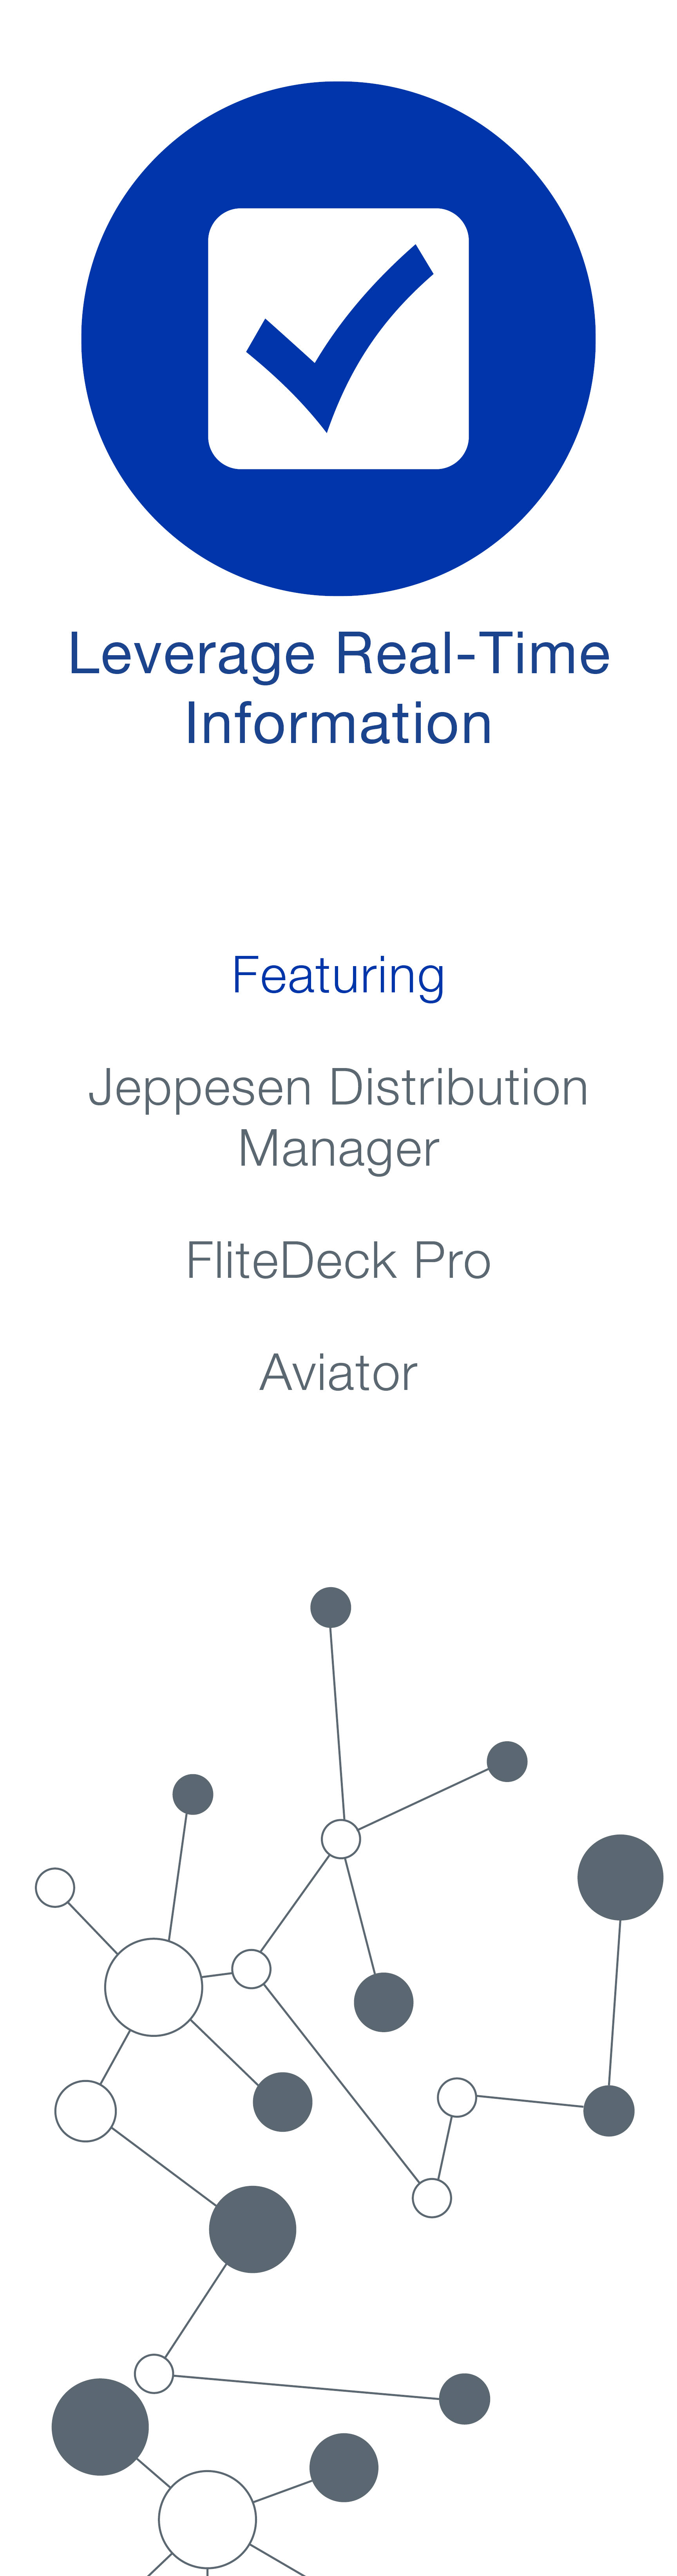
Task: Click the dark node ending the long horizontal line
Action: 464,2398
